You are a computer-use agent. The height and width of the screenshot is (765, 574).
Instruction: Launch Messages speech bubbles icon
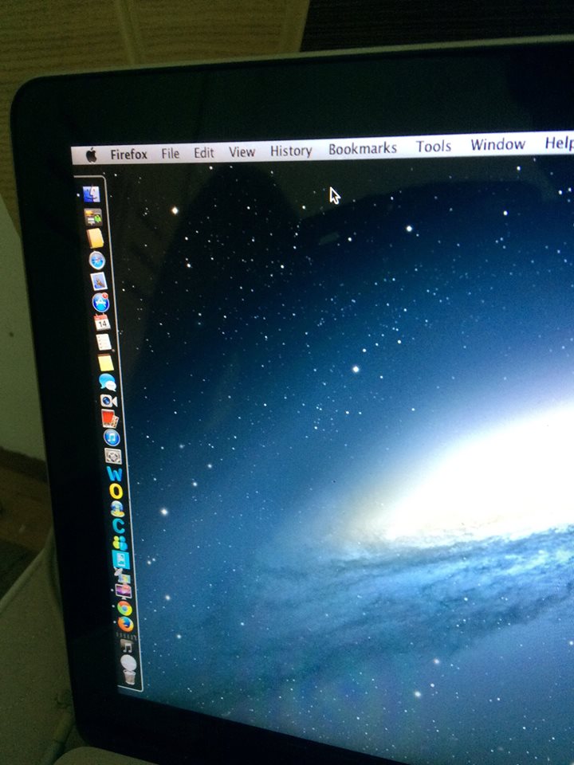tap(108, 382)
